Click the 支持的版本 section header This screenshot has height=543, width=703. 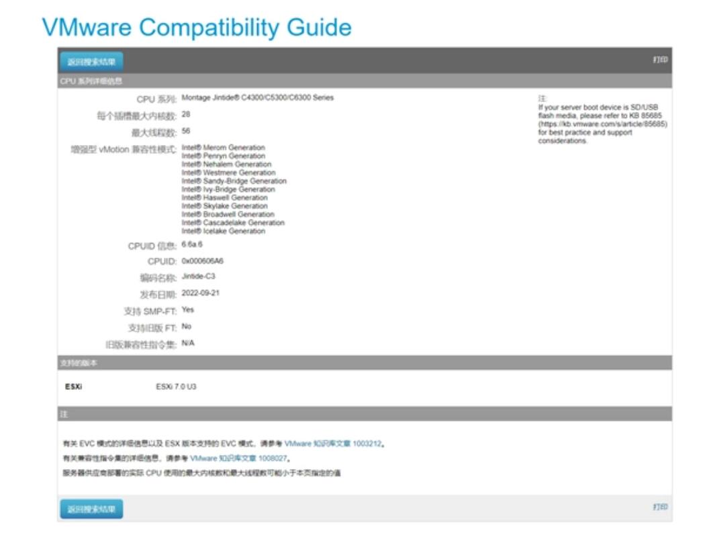click(x=365, y=363)
